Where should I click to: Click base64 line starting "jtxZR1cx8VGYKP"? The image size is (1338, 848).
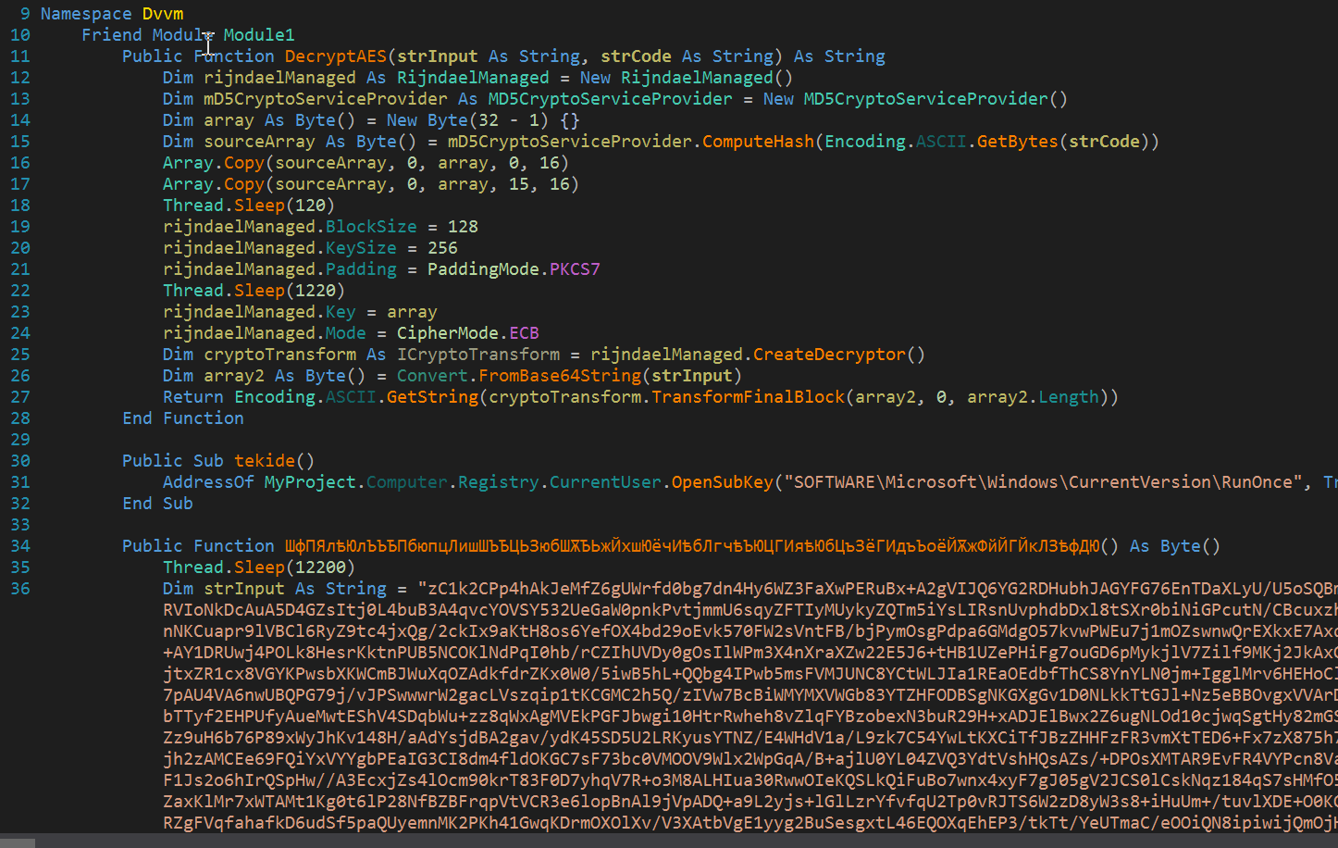(x=750, y=674)
